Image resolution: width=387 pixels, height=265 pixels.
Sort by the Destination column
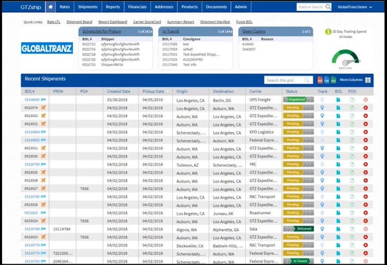(x=223, y=91)
